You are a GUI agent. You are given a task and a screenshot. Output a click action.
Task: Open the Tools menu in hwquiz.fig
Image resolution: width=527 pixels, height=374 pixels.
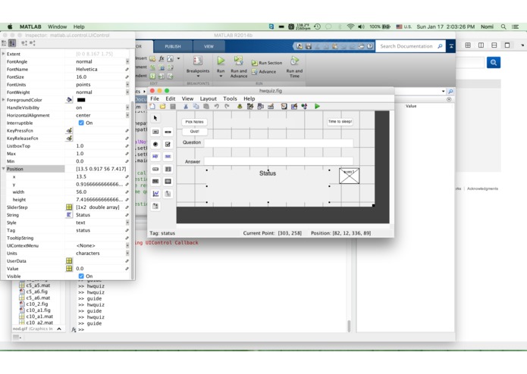[230, 98]
